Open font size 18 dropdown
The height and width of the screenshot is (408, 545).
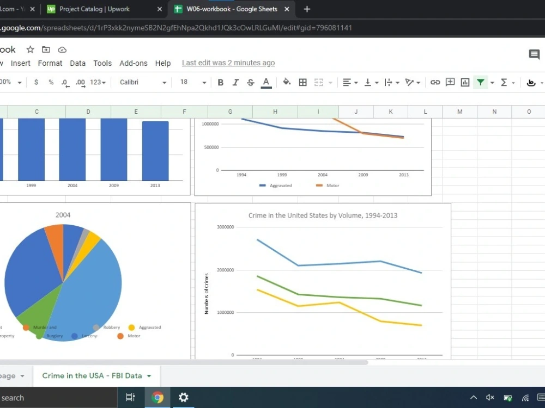(192, 82)
